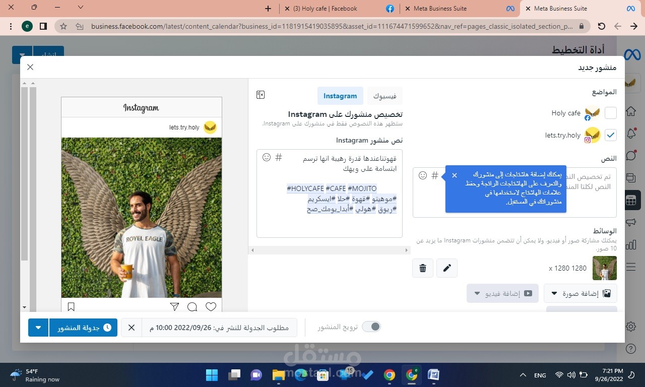This screenshot has height=387, width=645.
Task: Open emoji picker in main text box
Action: coord(423,175)
